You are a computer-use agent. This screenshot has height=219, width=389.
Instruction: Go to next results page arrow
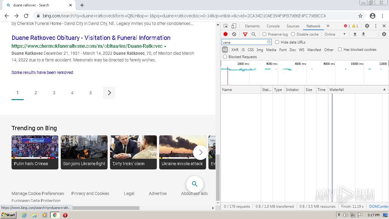click(x=109, y=93)
